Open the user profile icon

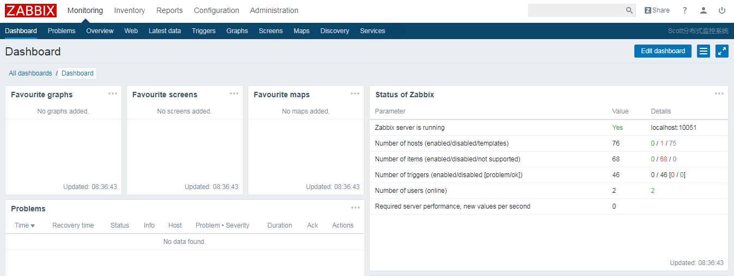704,10
